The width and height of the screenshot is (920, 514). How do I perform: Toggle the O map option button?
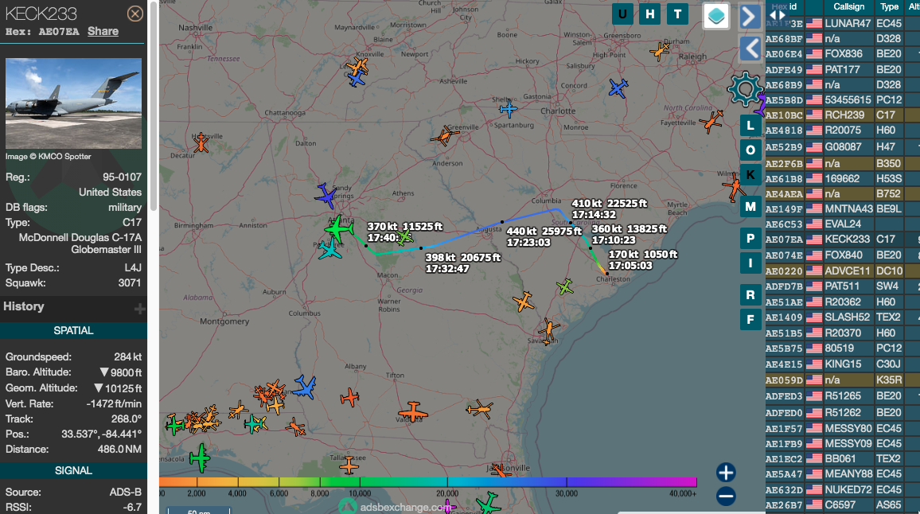750,150
